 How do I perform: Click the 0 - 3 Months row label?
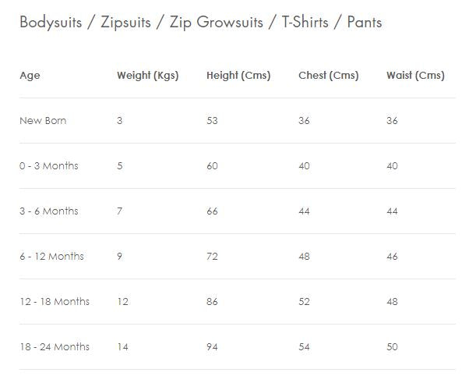[x=48, y=166]
